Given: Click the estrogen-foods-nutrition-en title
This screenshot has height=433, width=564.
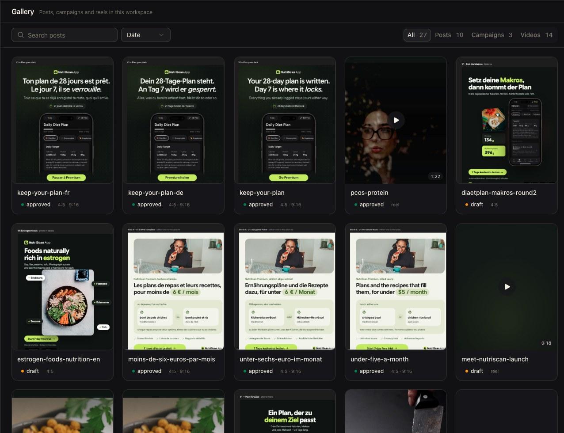Looking at the screenshot, I should (58, 359).
